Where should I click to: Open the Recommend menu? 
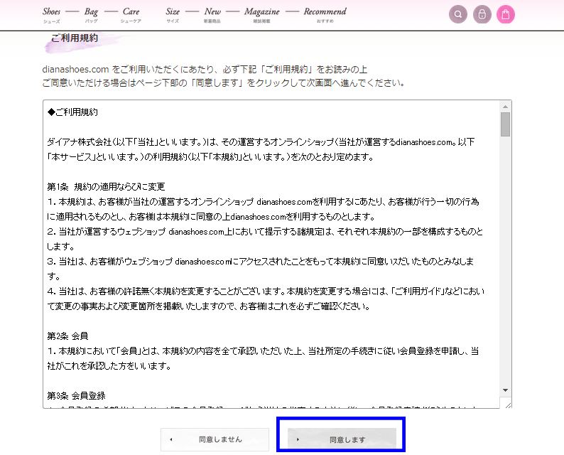[325, 15]
